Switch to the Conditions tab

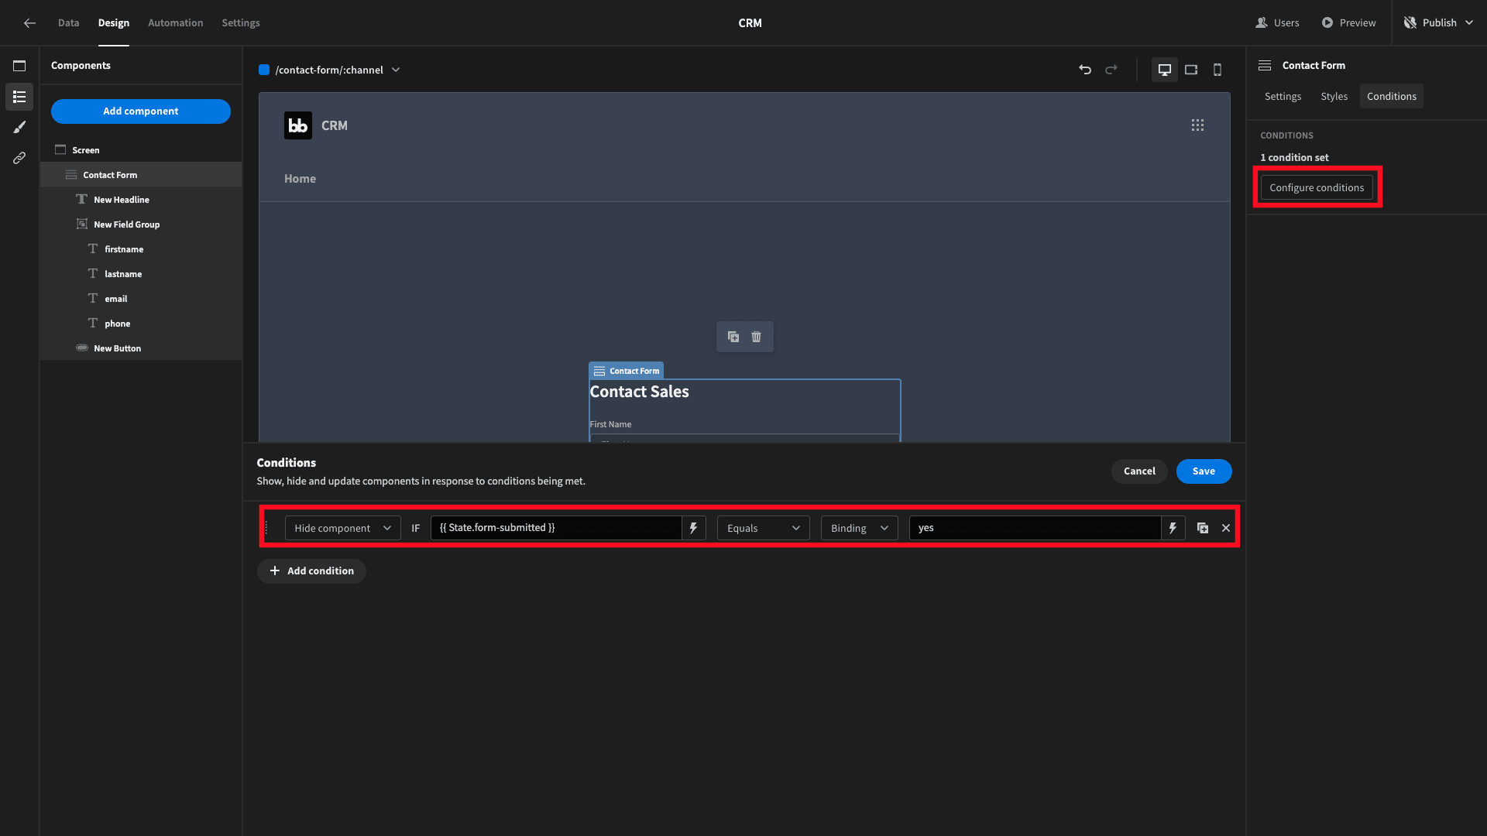tap(1391, 96)
